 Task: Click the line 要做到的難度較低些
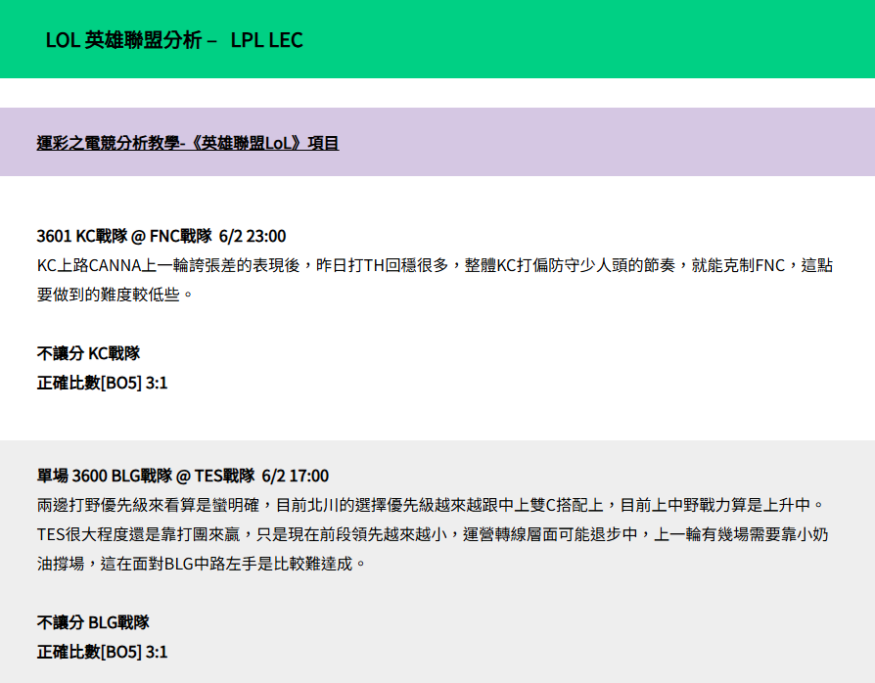coord(115,295)
